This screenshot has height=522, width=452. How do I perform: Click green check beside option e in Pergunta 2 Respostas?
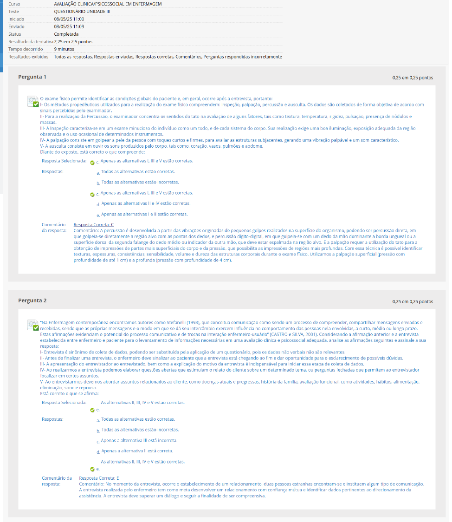(x=92, y=469)
